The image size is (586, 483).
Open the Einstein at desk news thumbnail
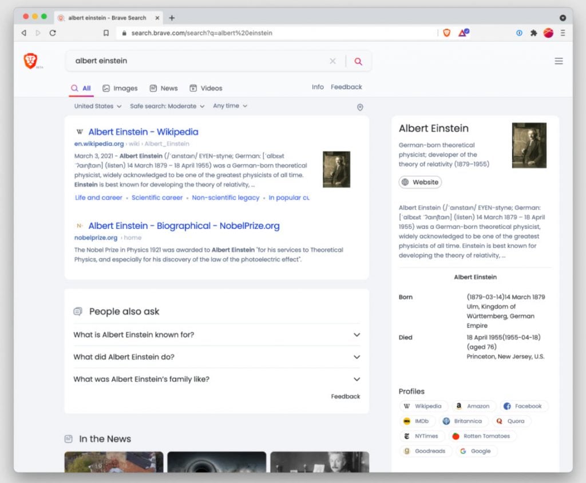(320, 462)
